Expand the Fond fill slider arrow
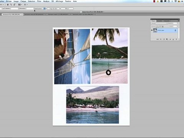184x138 pixels. pyautogui.click(x=177, y=26)
